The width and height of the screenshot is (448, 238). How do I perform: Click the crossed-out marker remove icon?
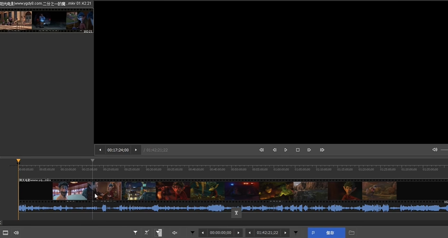point(147,232)
